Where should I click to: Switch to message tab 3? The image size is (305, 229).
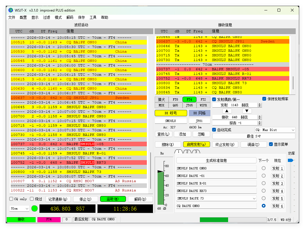[196, 152]
